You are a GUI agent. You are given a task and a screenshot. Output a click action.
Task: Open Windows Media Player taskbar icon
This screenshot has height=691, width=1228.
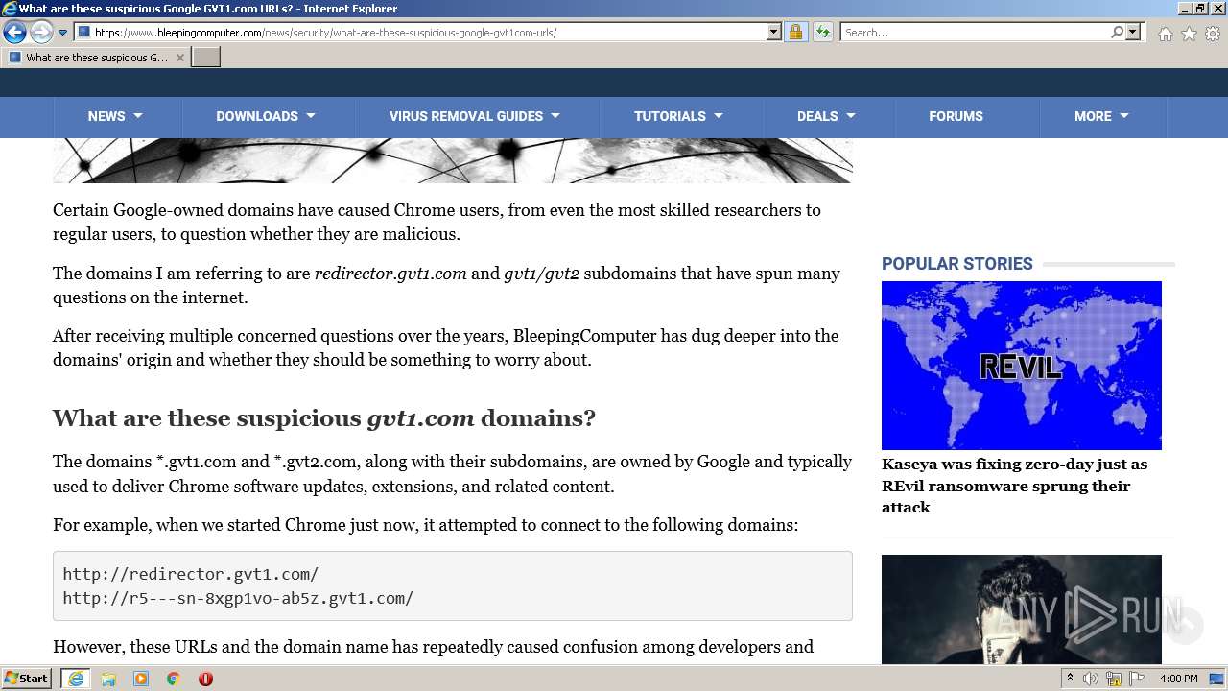tap(141, 679)
